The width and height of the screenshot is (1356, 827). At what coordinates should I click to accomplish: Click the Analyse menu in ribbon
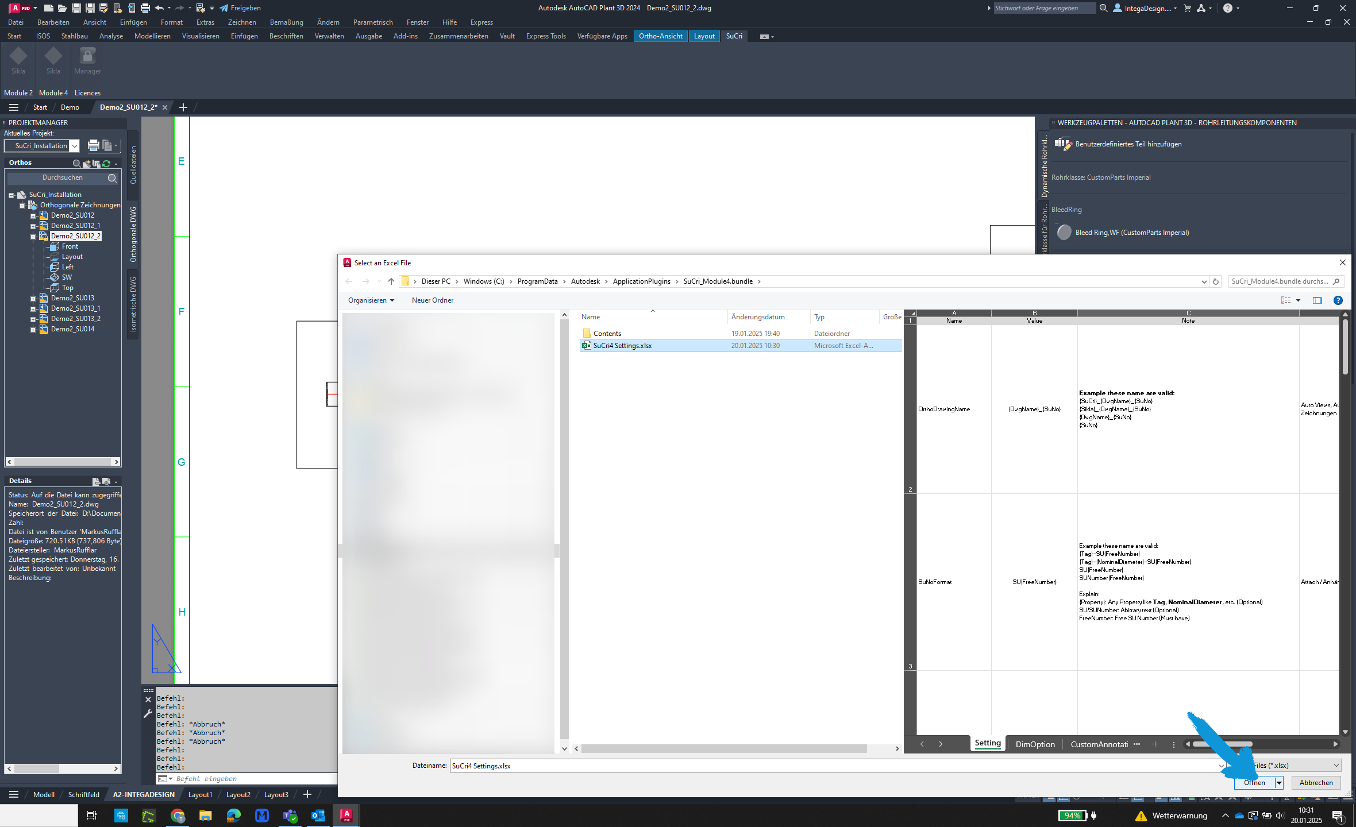point(110,36)
